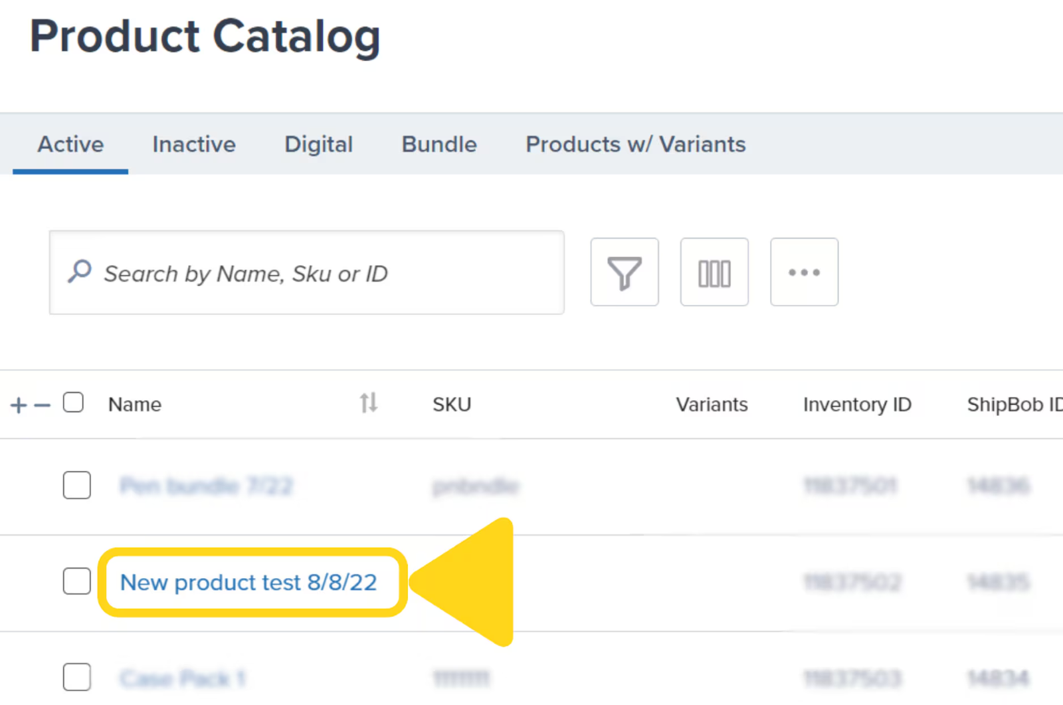Click the Variants column header
Screen dimensions: 1063x705
tap(712, 403)
